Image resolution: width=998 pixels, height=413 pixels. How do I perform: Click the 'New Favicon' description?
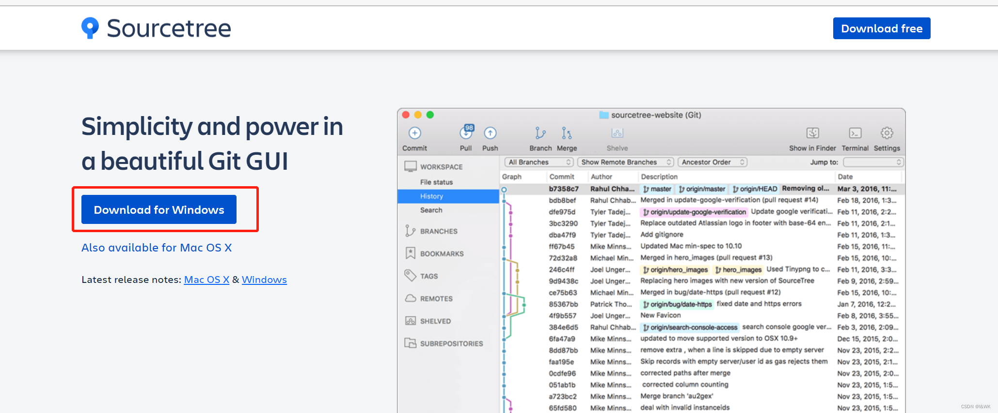pos(661,315)
